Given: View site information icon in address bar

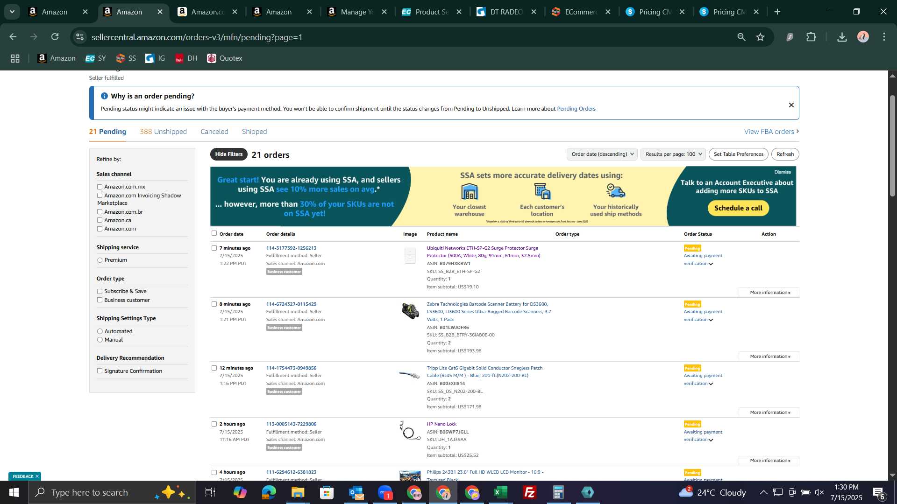Looking at the screenshot, I should (80, 37).
